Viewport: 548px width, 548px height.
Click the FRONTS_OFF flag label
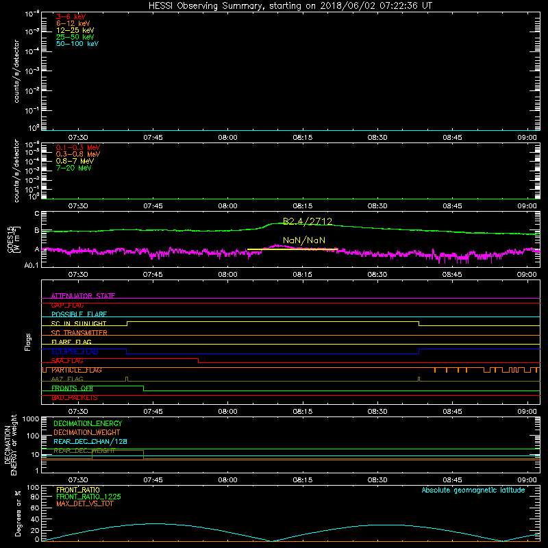point(72,388)
